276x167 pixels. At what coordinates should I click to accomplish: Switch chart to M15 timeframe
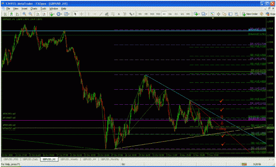click(152, 14)
